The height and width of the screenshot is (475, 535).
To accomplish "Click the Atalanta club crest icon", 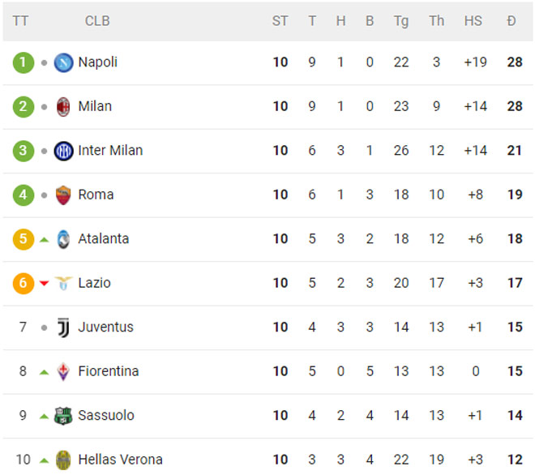I will click(63, 239).
